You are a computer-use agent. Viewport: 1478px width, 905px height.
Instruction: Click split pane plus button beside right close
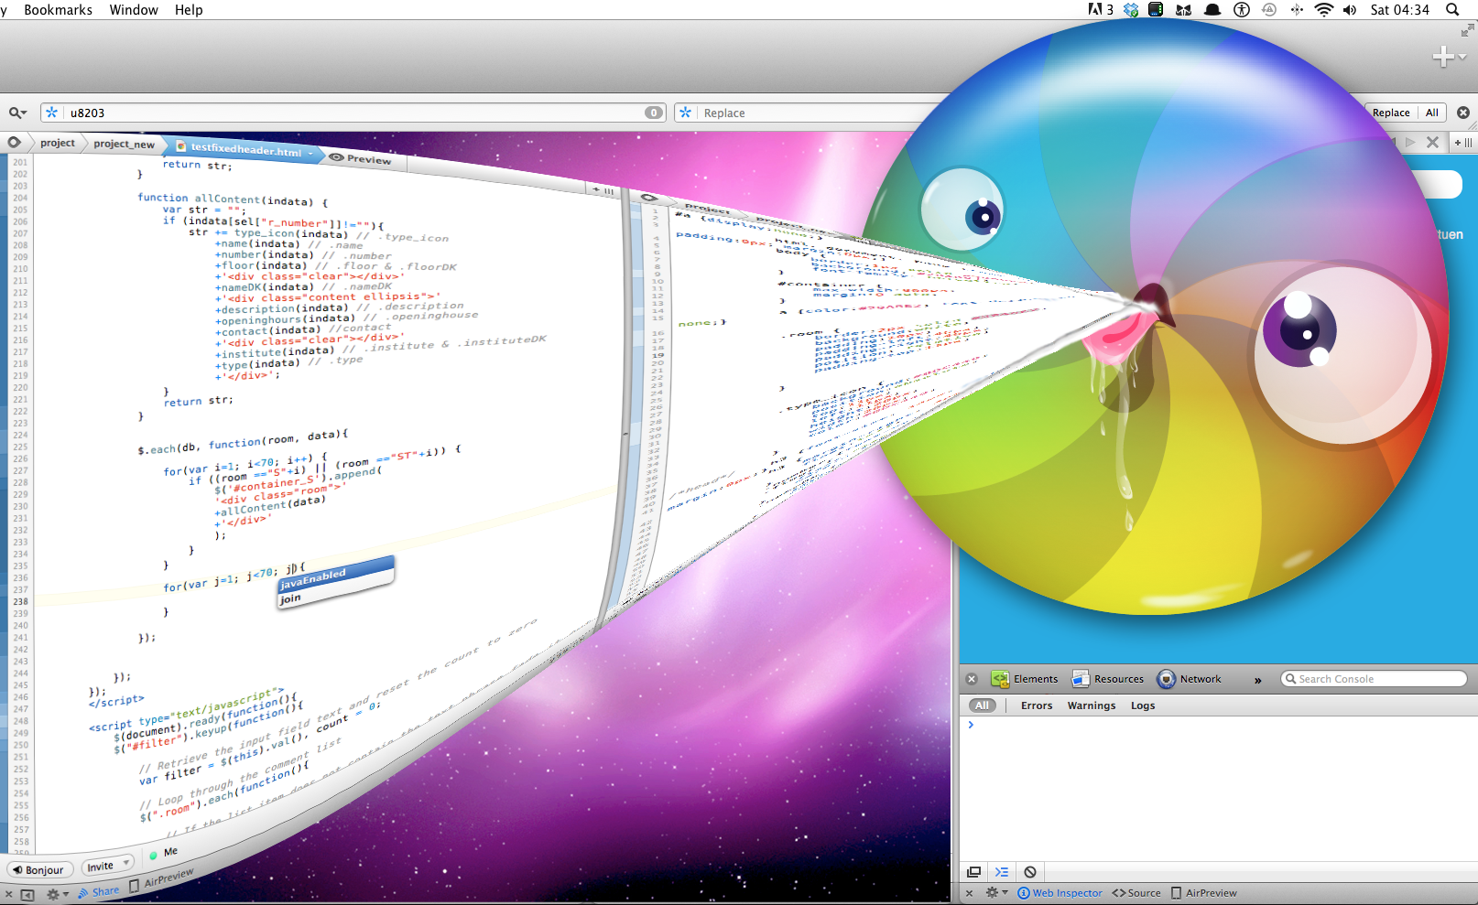coord(1462,142)
